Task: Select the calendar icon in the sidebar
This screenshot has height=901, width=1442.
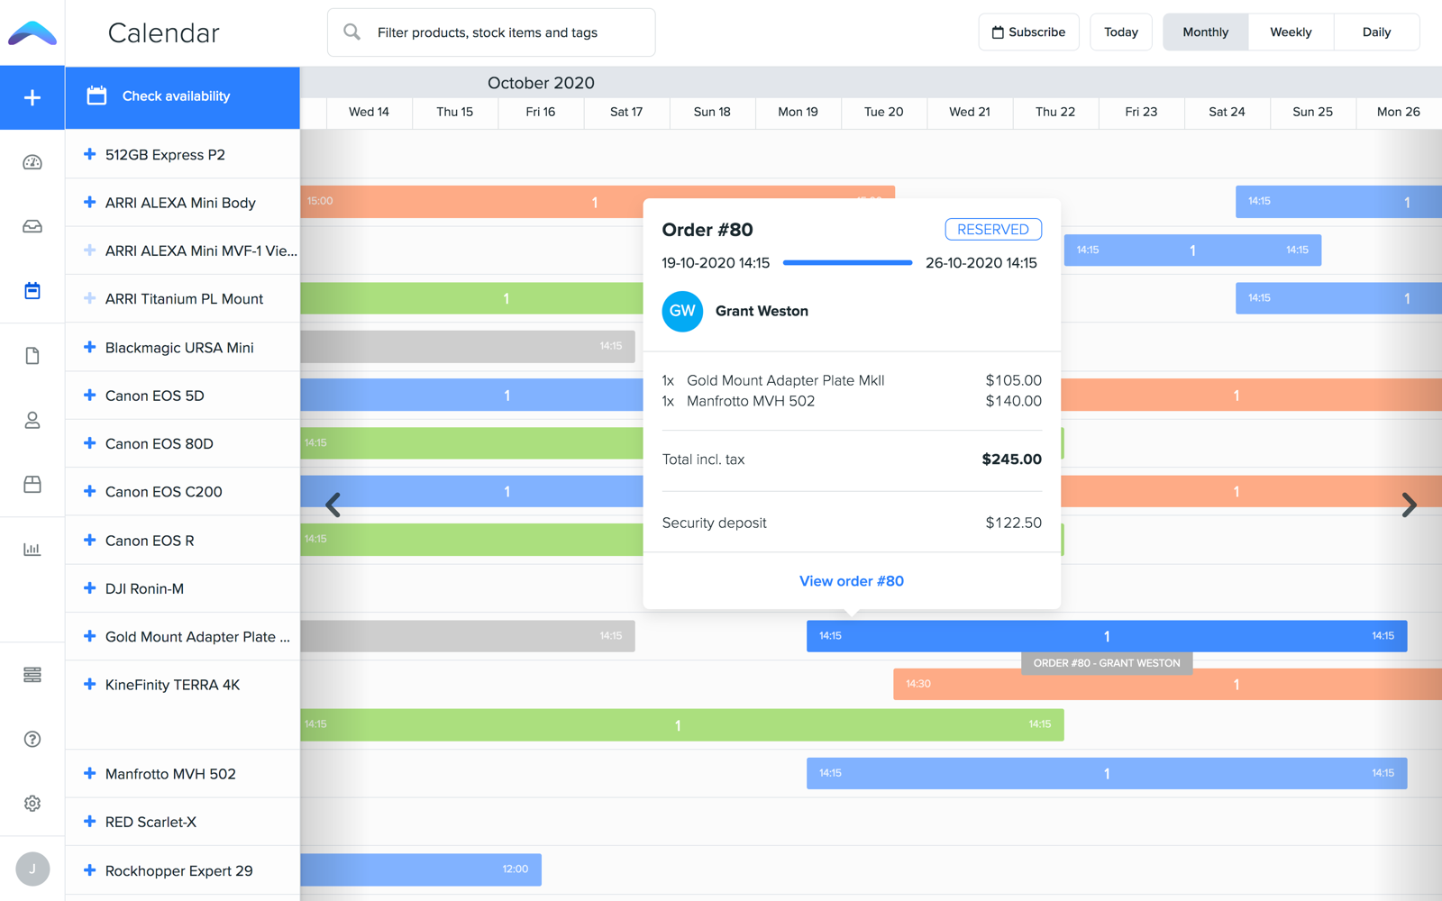Action: [32, 290]
